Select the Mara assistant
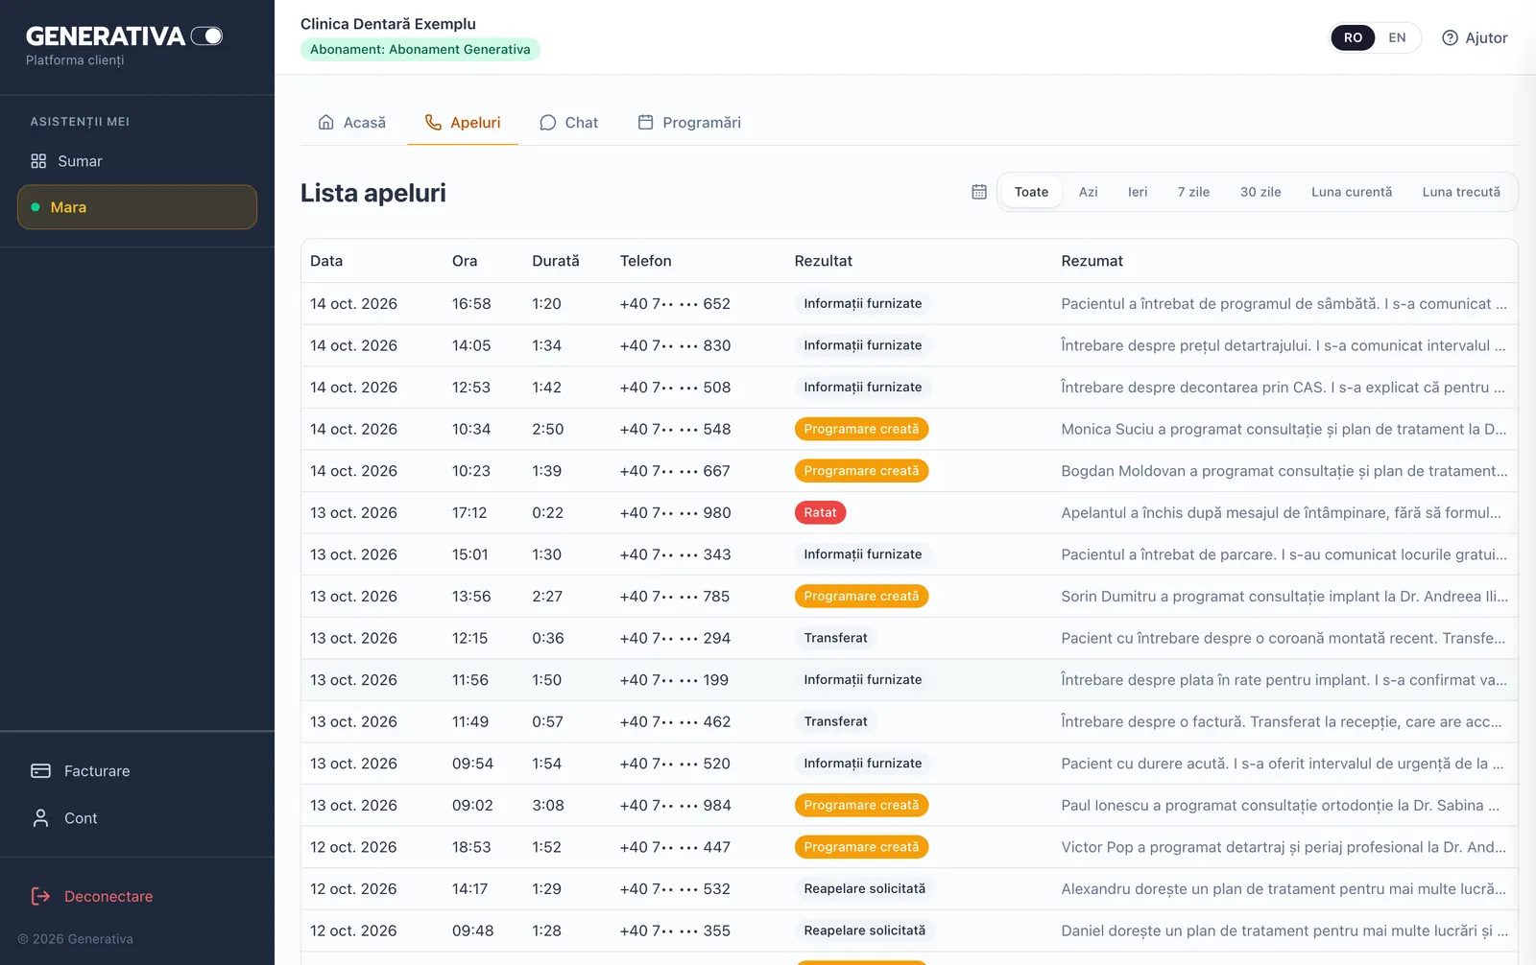1536x965 pixels. [x=137, y=207]
